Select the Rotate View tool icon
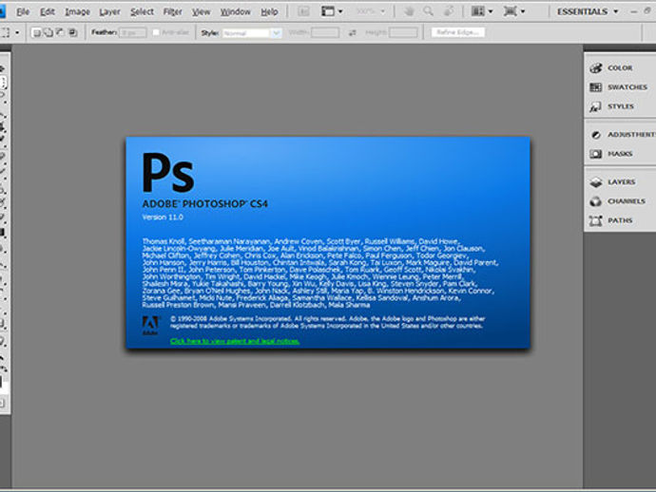 click(x=448, y=11)
